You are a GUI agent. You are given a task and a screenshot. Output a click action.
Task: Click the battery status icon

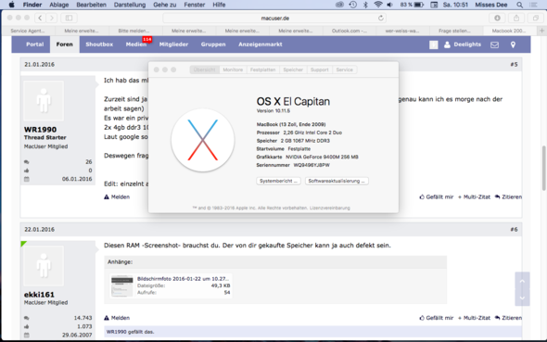[x=419, y=5]
